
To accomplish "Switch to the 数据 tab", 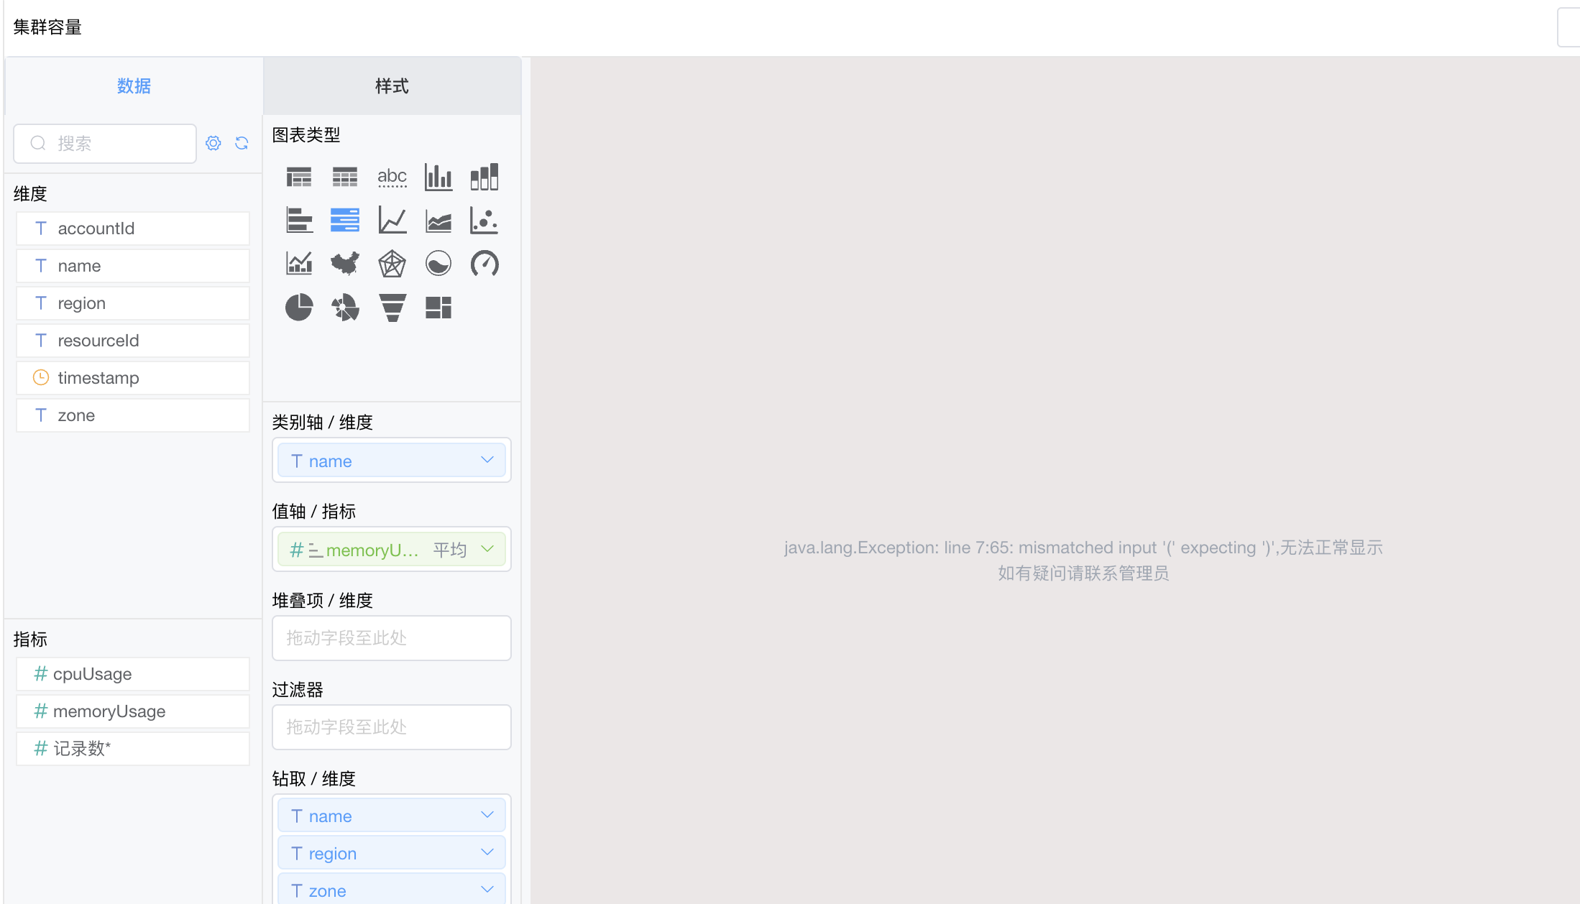I will point(134,86).
